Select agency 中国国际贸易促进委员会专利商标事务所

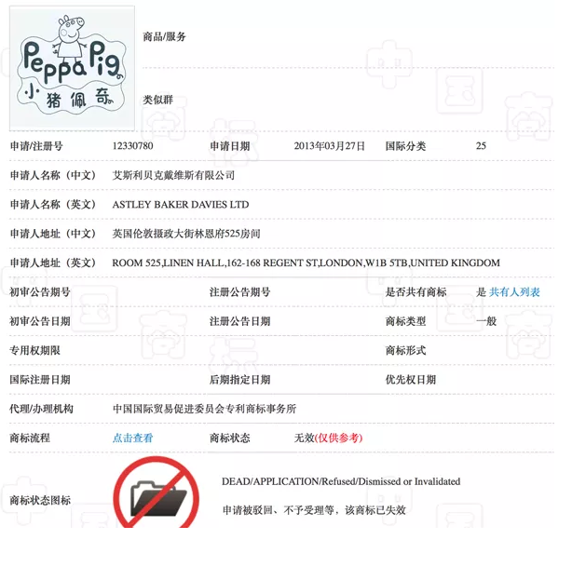(x=204, y=409)
